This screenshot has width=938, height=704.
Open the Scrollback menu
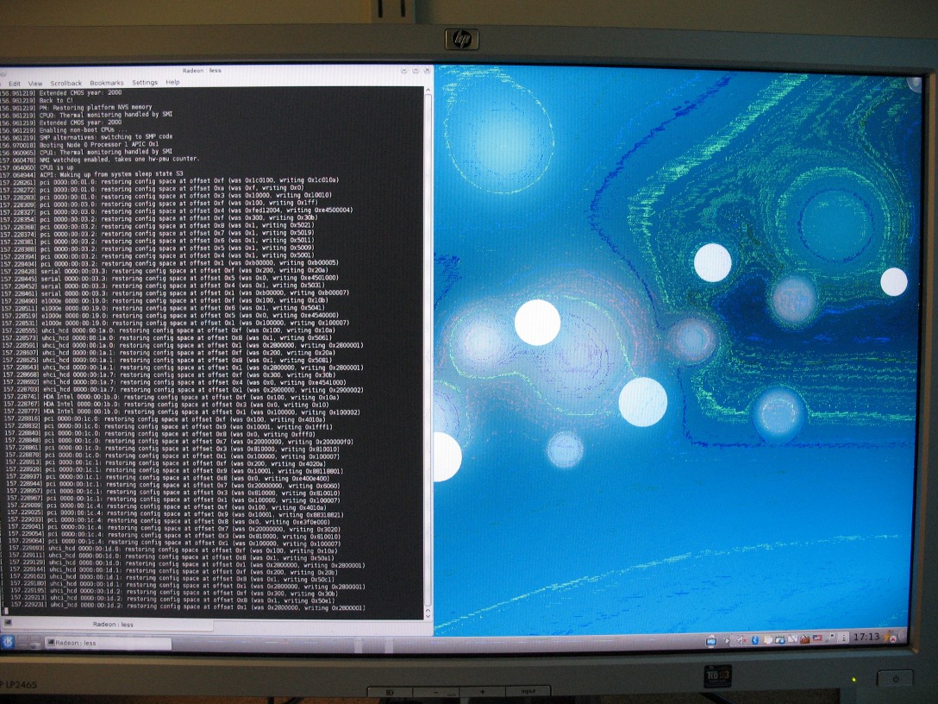(66, 83)
